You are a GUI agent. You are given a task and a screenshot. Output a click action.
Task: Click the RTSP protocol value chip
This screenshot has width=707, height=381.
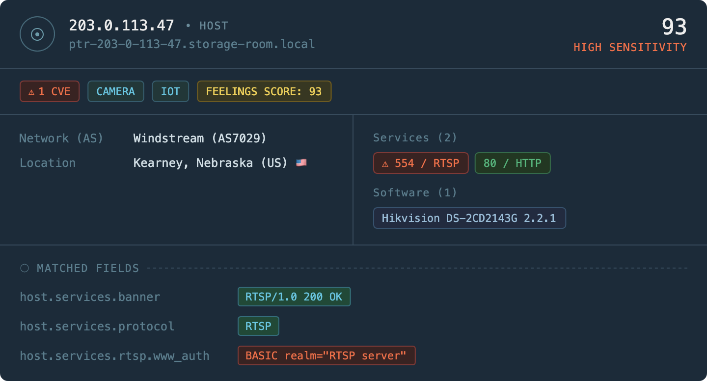click(258, 326)
